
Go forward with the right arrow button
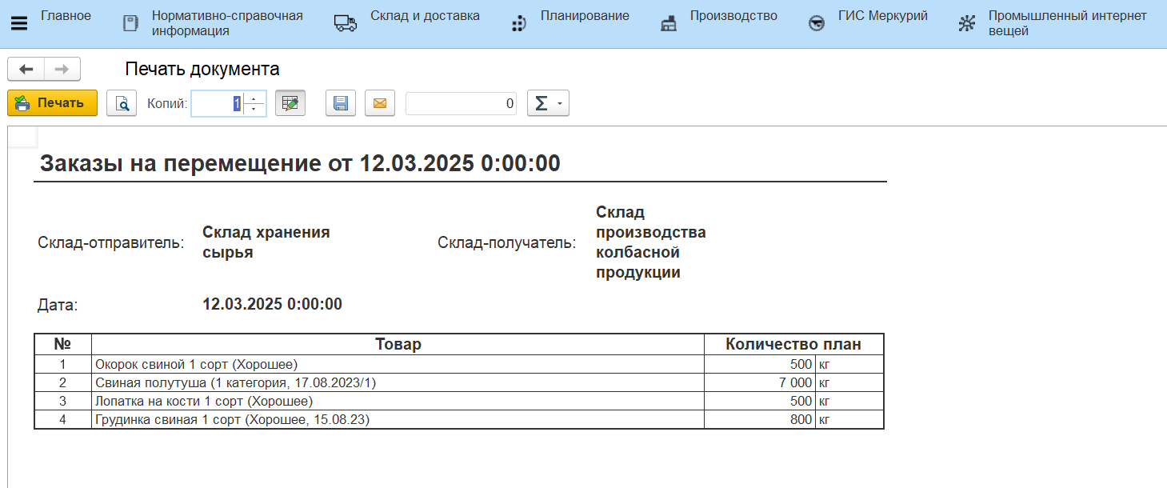pyautogui.click(x=62, y=70)
